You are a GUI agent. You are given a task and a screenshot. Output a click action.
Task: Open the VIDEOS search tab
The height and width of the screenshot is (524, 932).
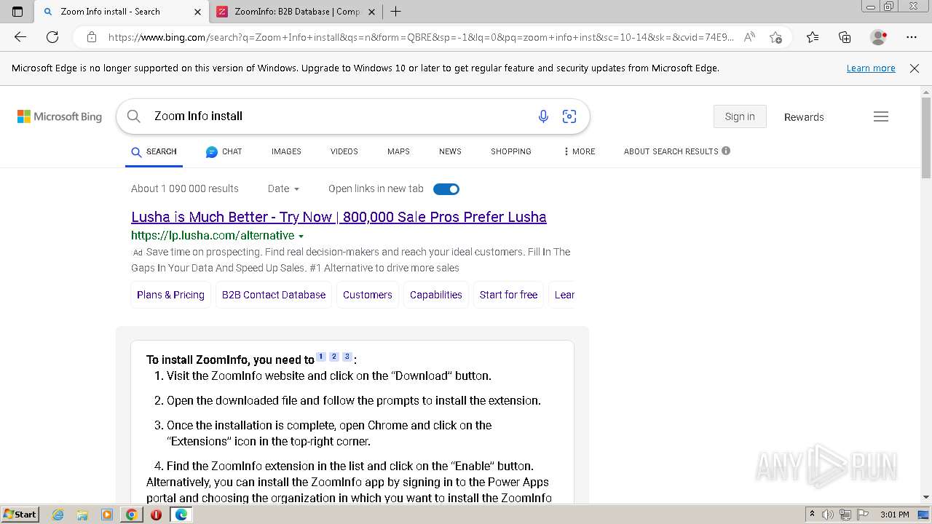pyautogui.click(x=344, y=151)
